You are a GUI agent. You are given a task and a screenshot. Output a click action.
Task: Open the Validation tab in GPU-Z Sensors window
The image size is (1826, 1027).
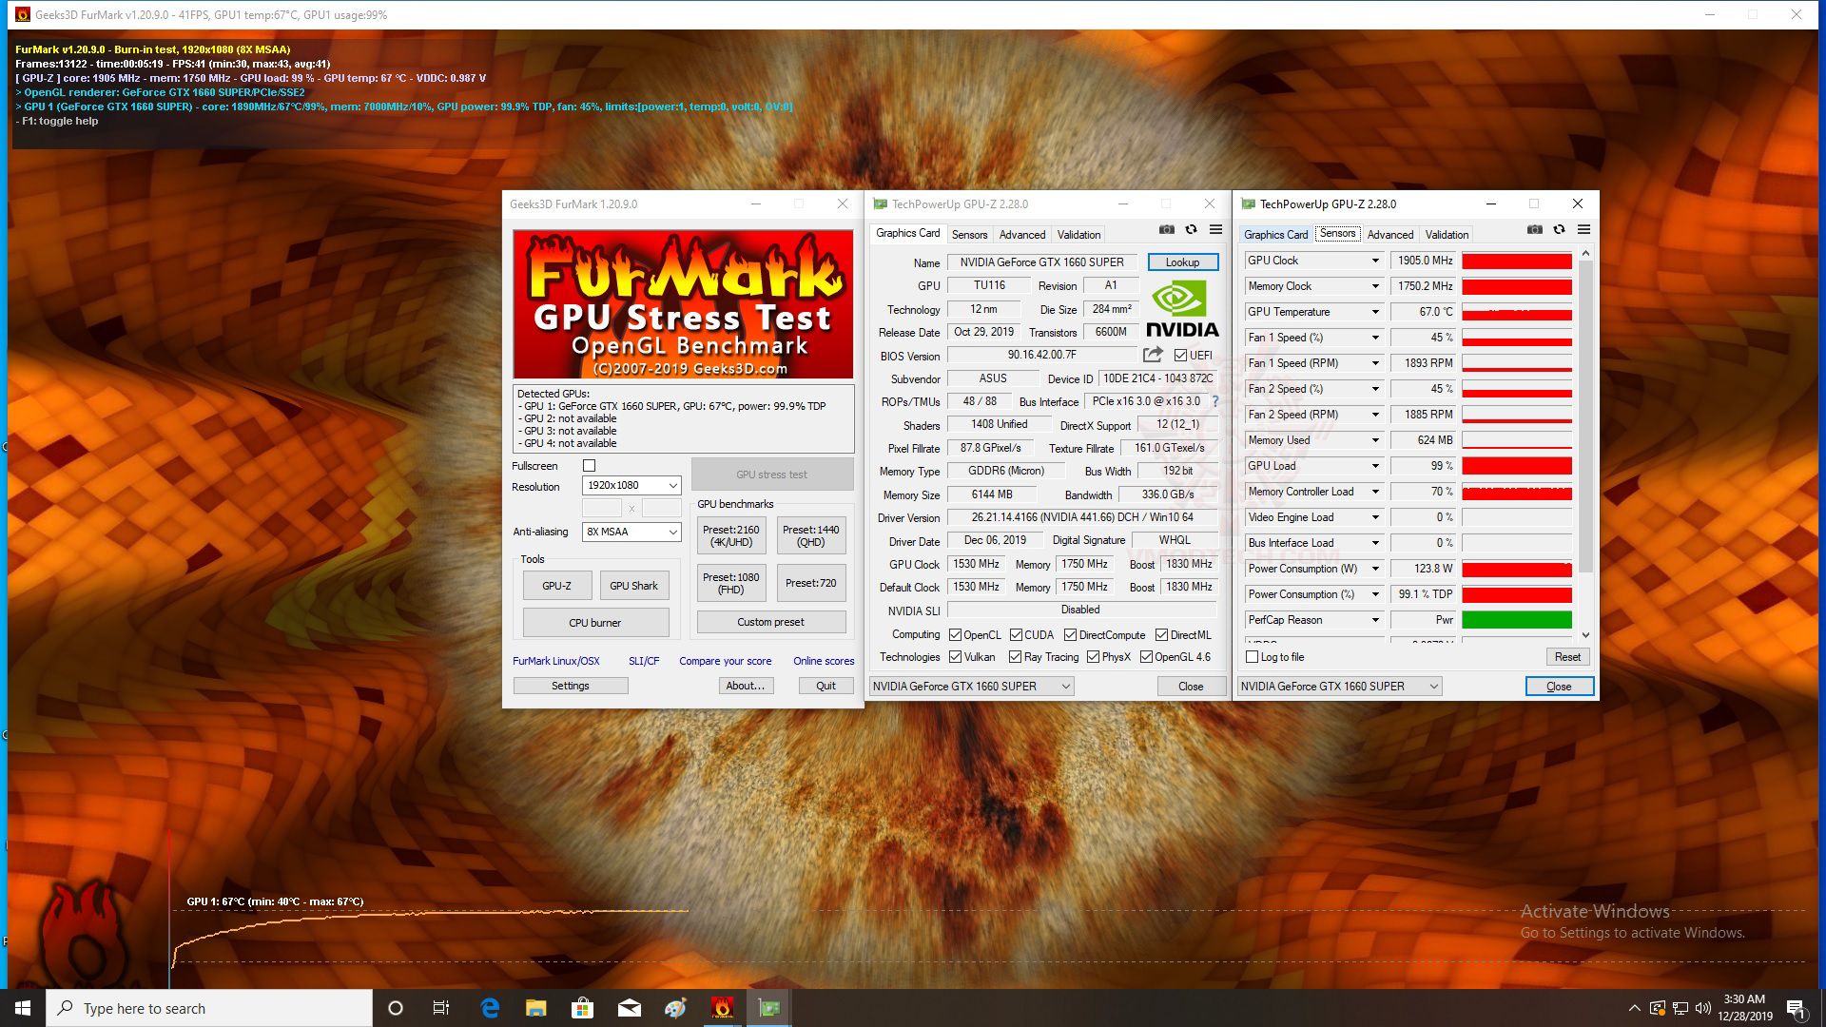click(x=1446, y=235)
